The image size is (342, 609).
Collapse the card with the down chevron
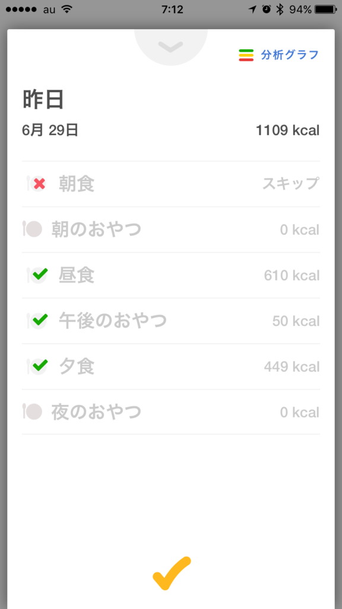(170, 46)
